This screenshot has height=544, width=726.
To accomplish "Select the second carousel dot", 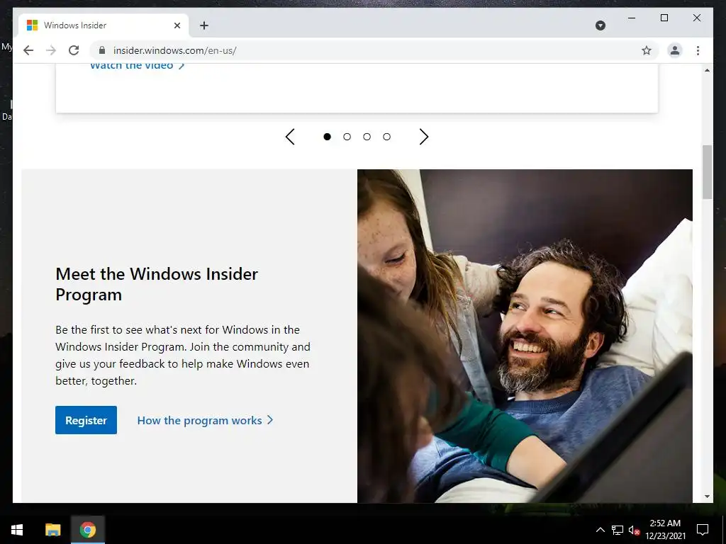I will pos(347,137).
